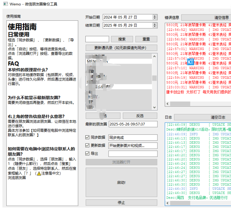This screenshot has width=231, height=212.
Task: Click 更新通讯录 update contacts button
Action: 121,48
